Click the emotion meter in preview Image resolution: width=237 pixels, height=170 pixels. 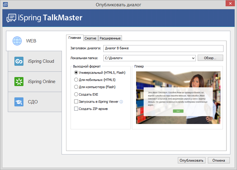coord(218,78)
